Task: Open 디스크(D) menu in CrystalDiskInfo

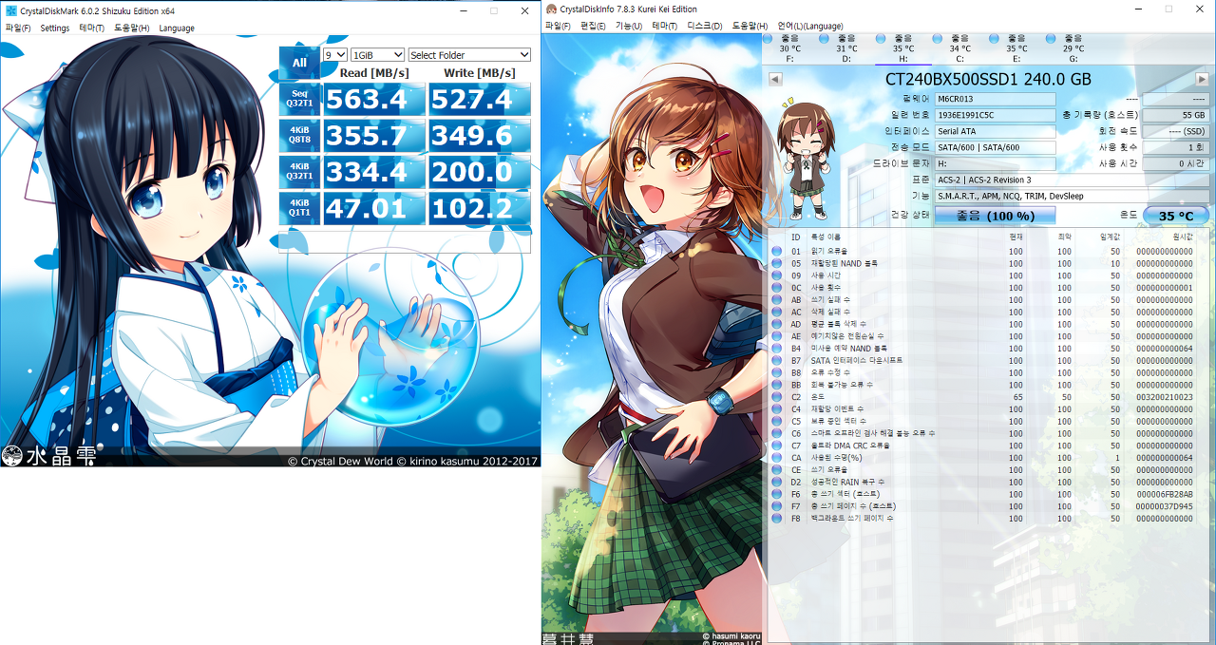Action: [x=704, y=26]
